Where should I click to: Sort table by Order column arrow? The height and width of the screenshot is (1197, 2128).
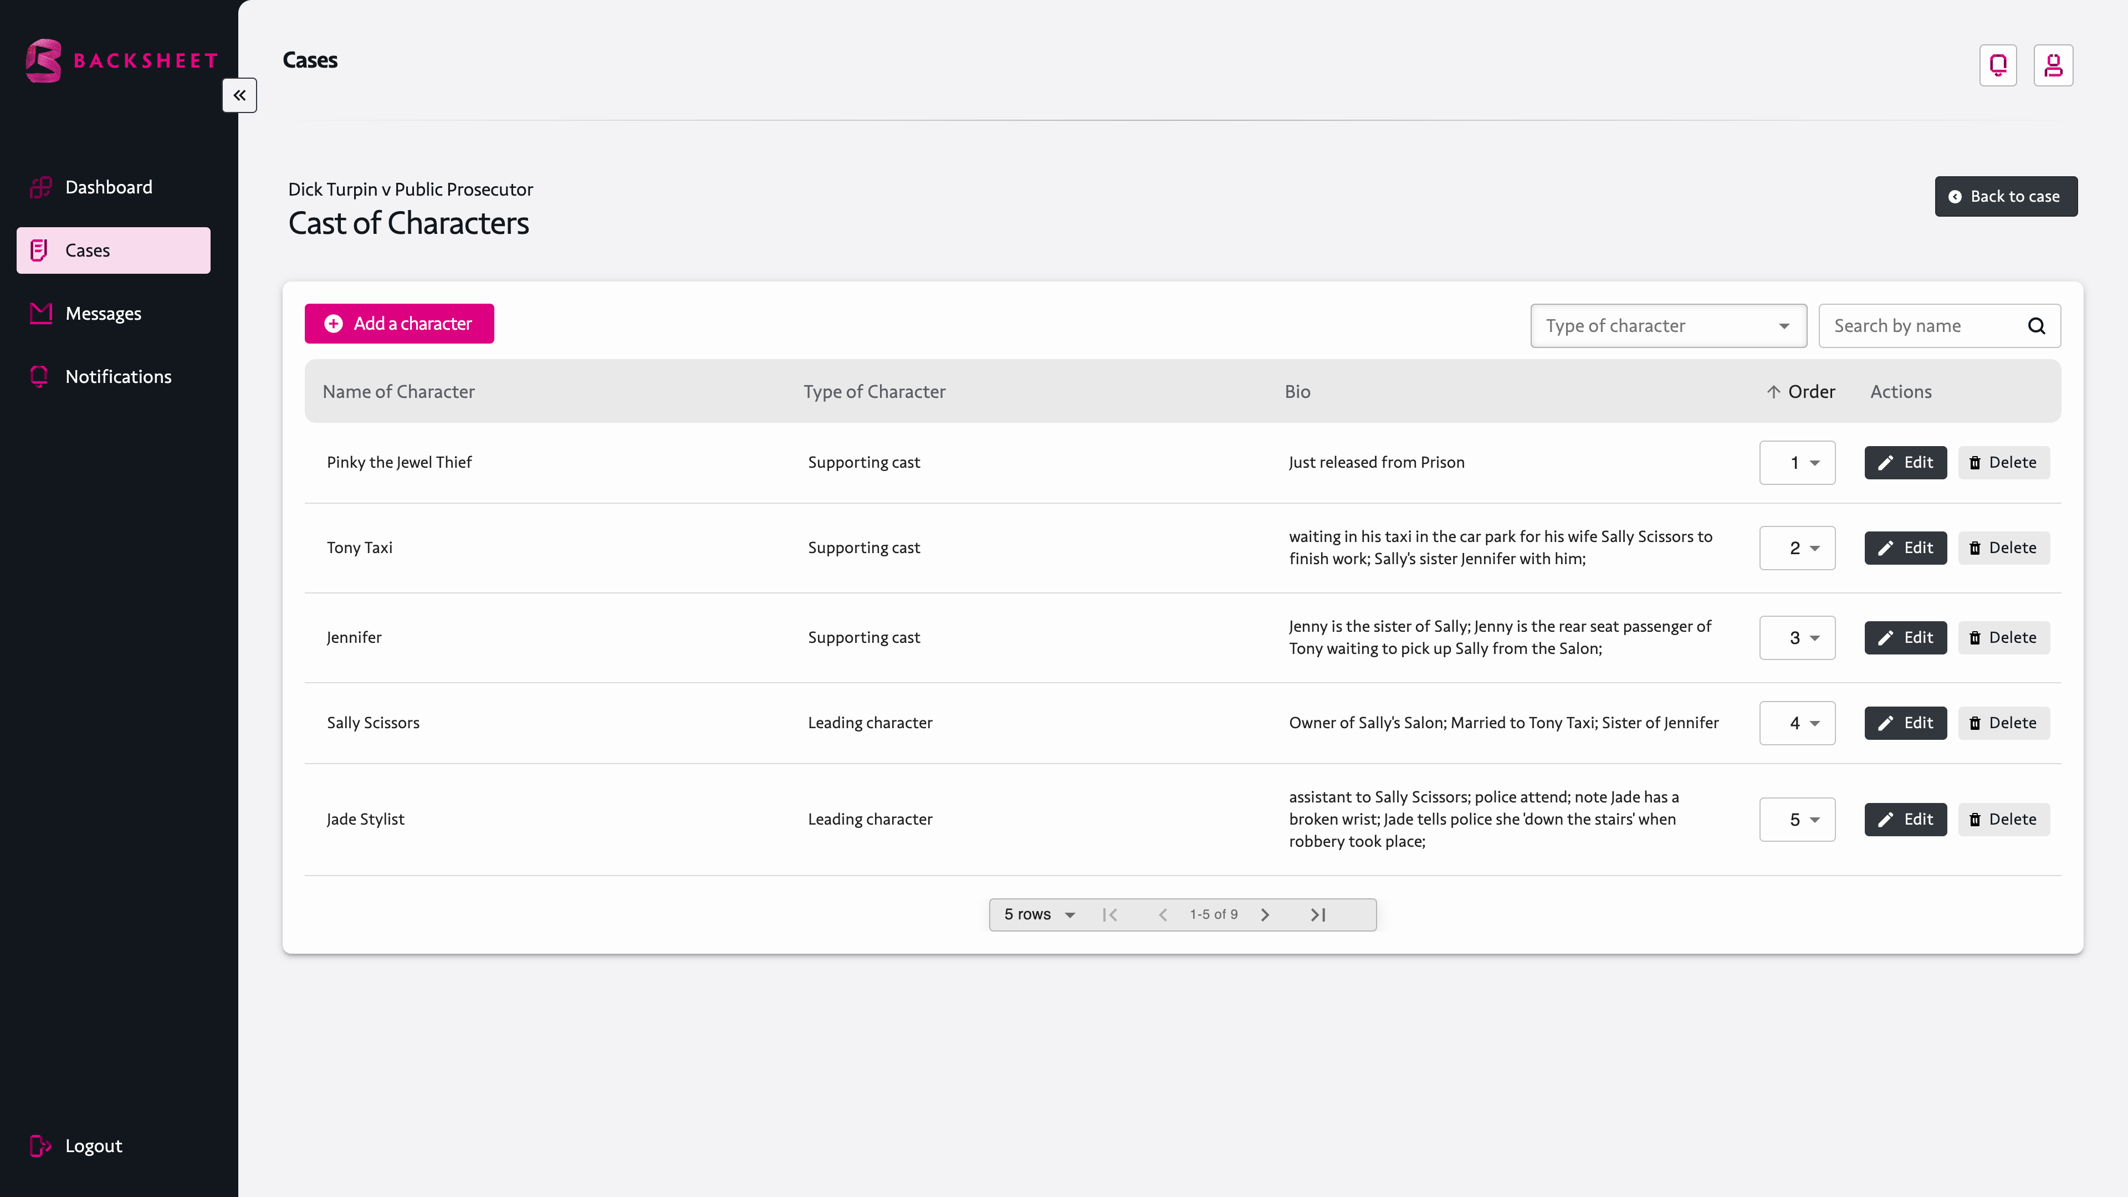coord(1773,392)
